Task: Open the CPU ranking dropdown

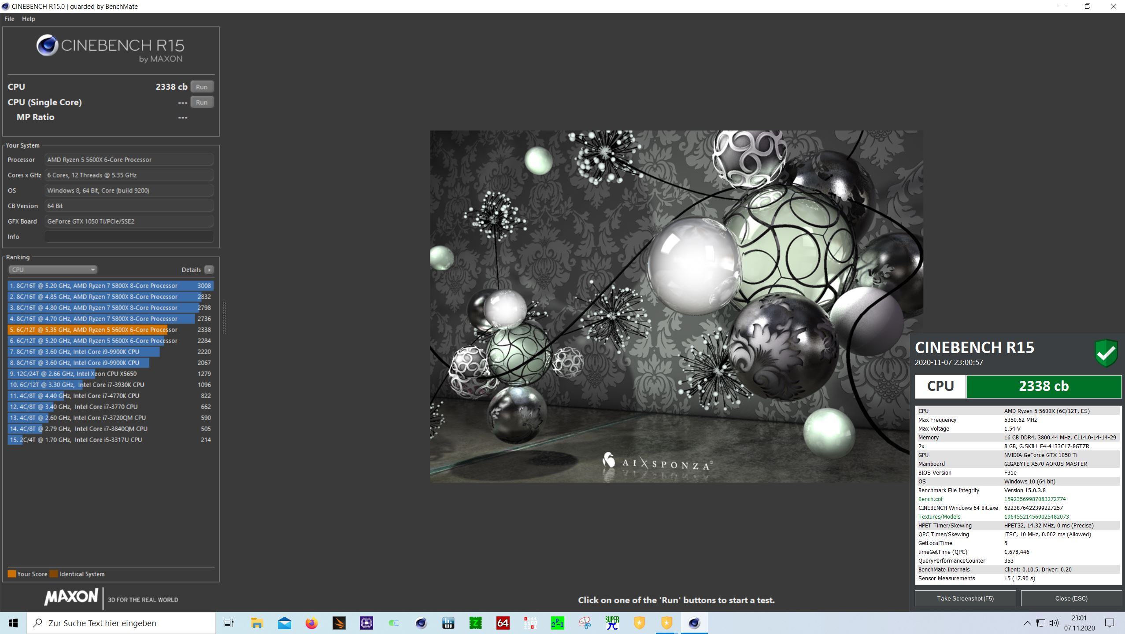Action: click(52, 269)
